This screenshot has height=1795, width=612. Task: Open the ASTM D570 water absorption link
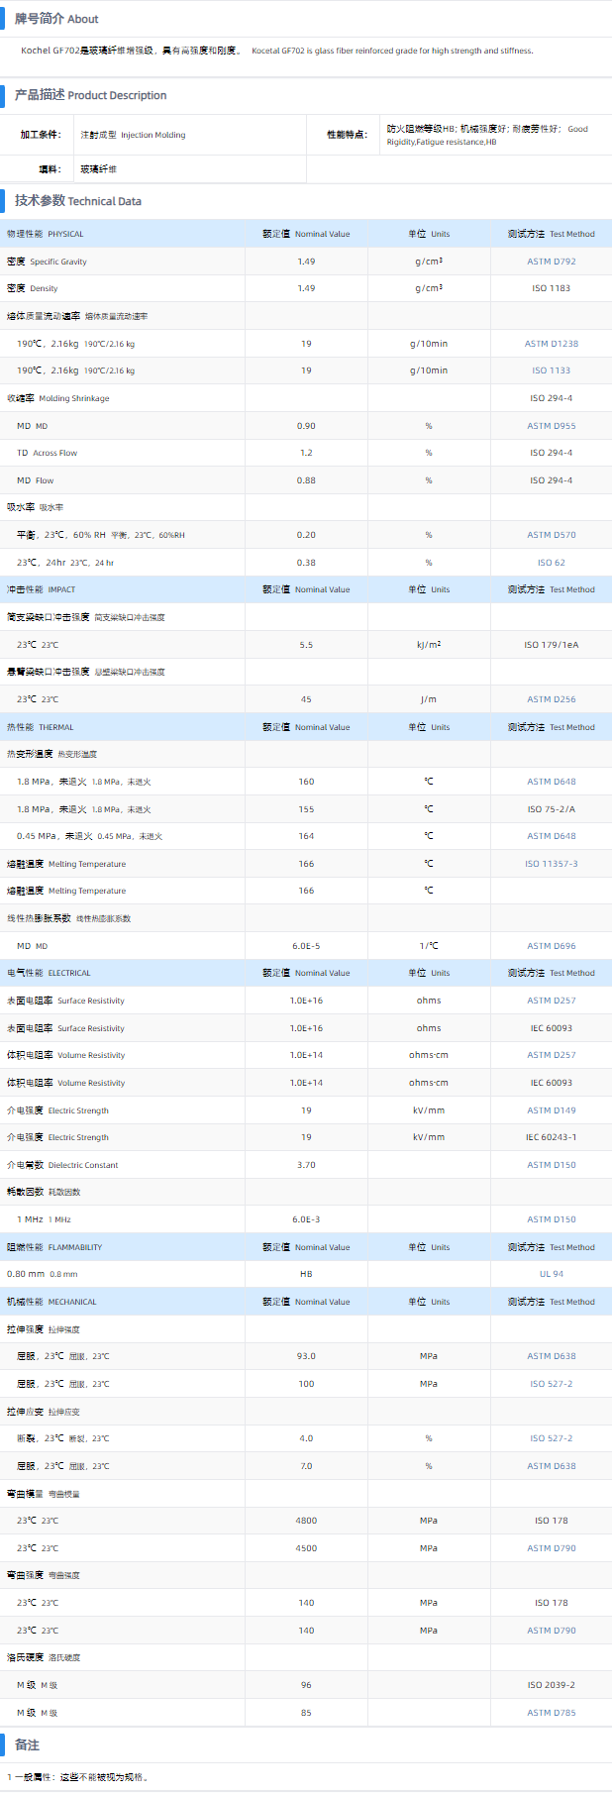551,535
